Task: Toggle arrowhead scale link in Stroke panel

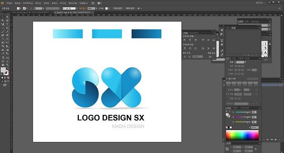Action: 256,94
